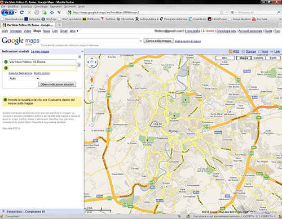The height and width of the screenshot is (219, 282).
Task: Open the File menu
Action: point(3,7)
